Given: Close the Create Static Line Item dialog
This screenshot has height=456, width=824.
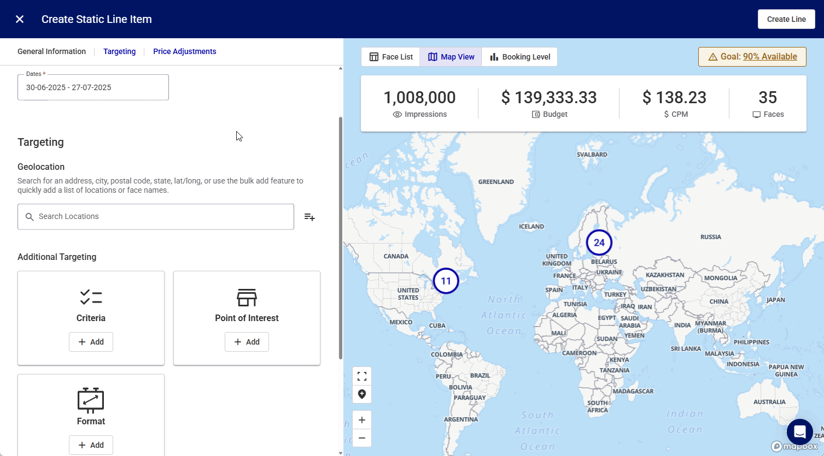Looking at the screenshot, I should 20,19.
